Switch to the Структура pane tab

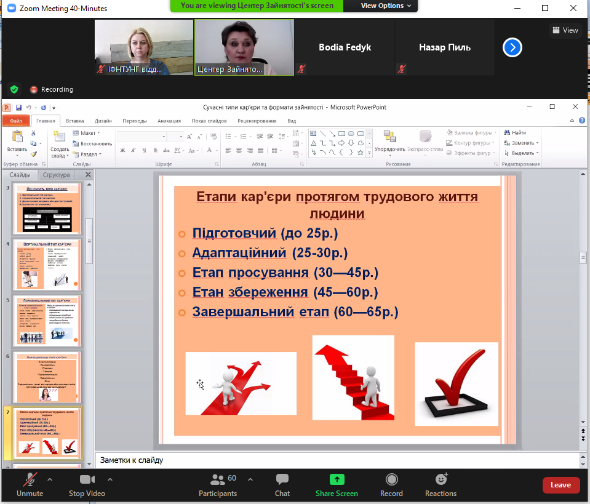coord(56,175)
